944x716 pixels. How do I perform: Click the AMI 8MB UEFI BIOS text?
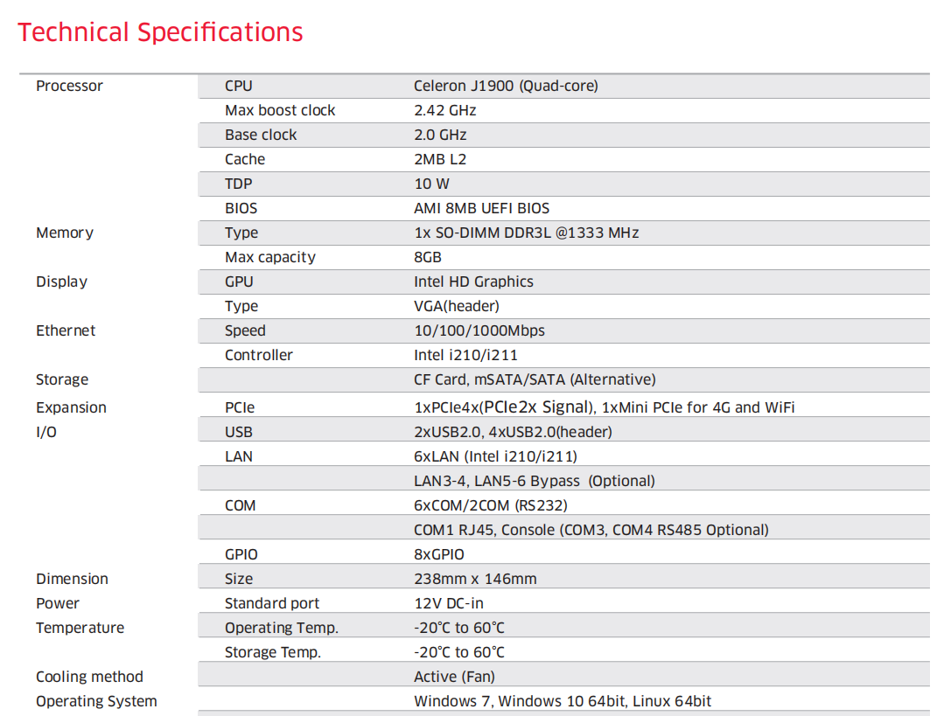pyautogui.click(x=481, y=208)
